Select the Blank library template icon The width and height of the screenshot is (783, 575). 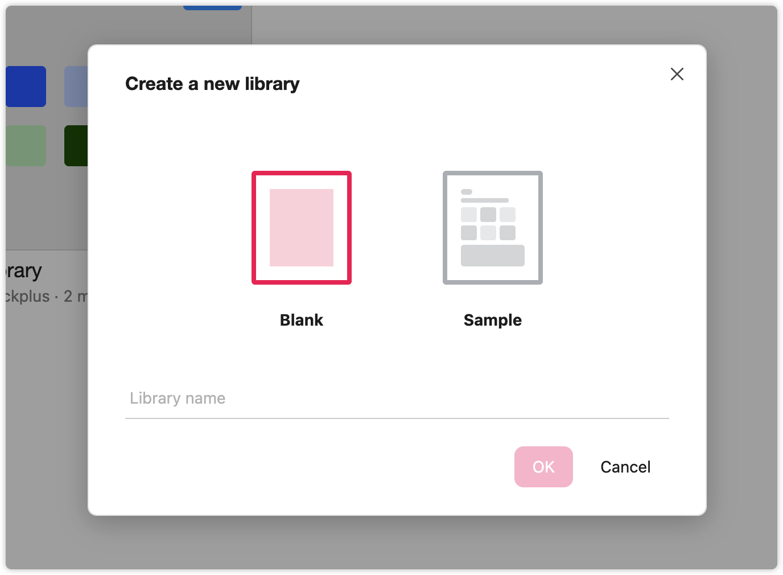pyautogui.click(x=302, y=228)
